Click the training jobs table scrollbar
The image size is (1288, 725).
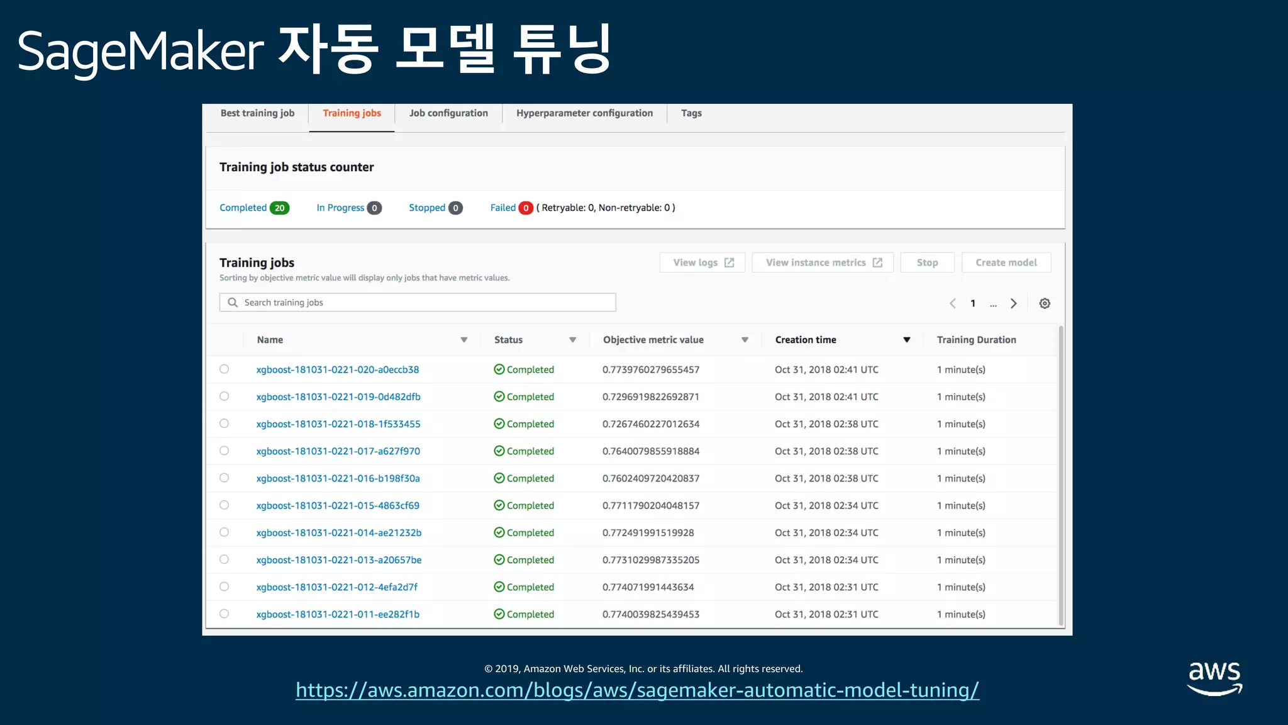click(1061, 475)
